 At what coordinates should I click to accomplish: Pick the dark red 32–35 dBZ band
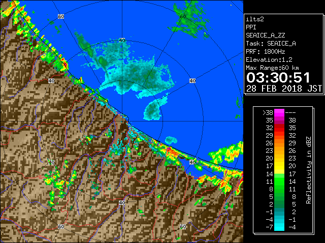click(279, 128)
